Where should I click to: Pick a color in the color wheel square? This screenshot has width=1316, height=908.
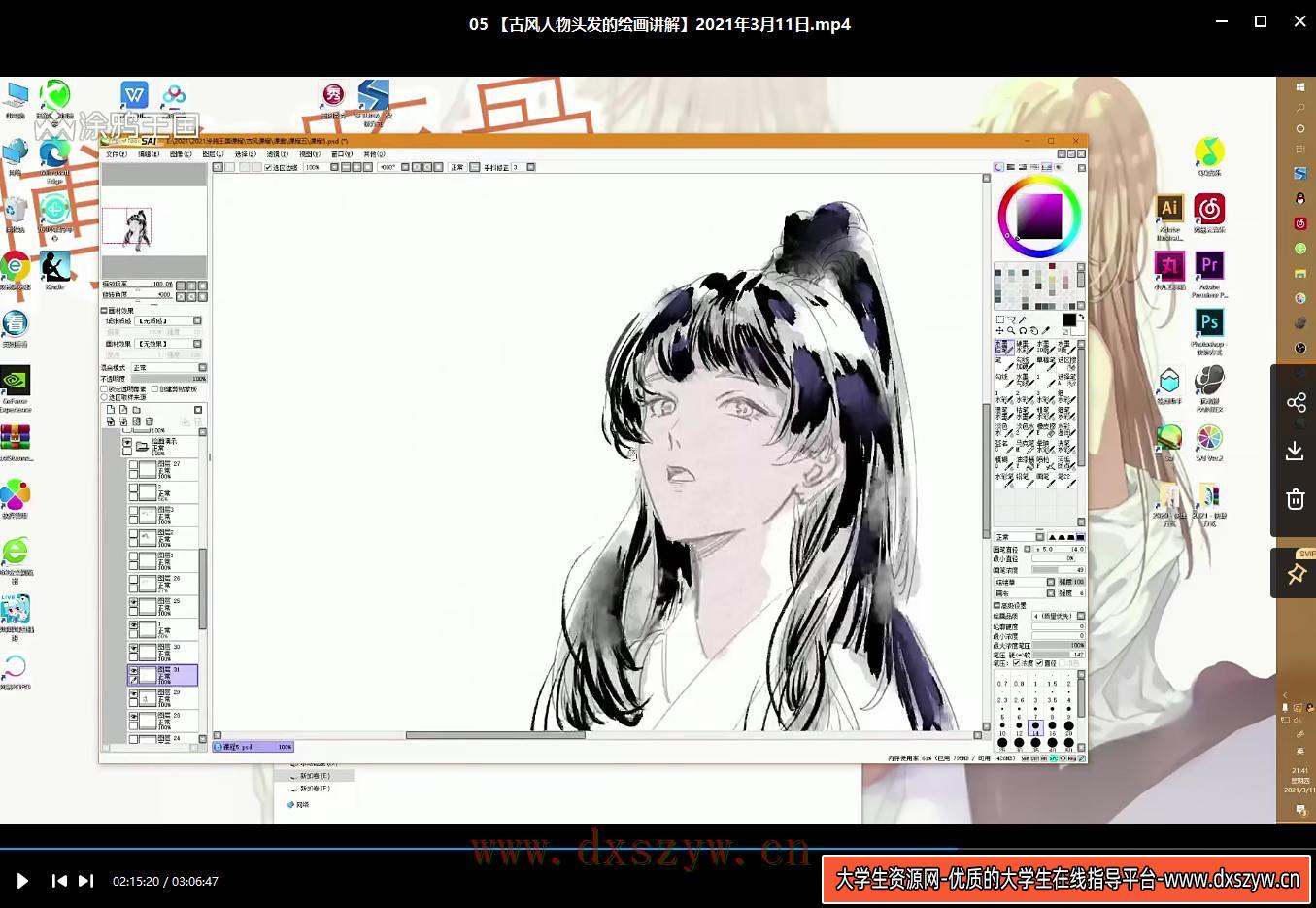[1039, 216]
